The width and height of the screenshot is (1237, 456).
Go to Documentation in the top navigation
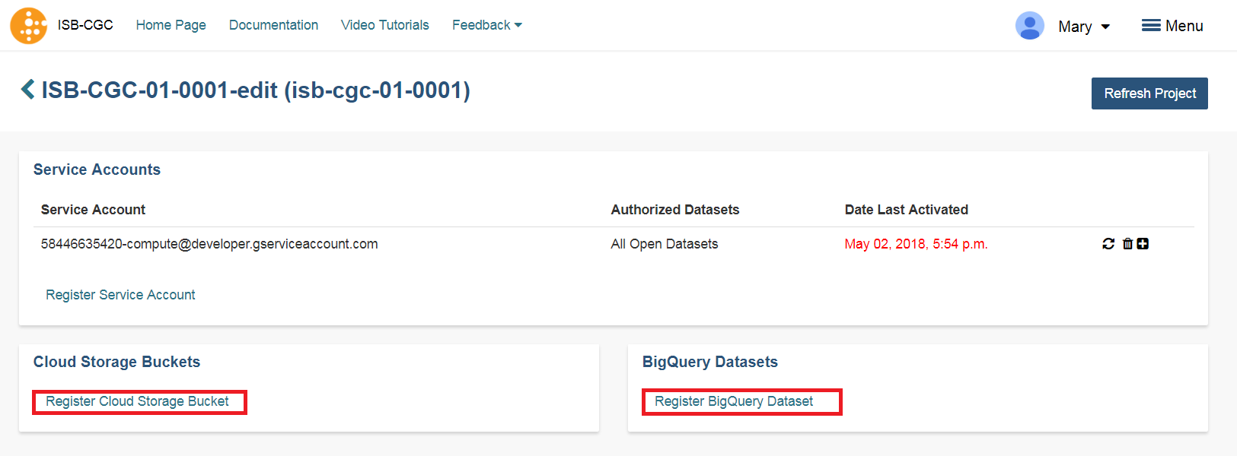coord(274,25)
